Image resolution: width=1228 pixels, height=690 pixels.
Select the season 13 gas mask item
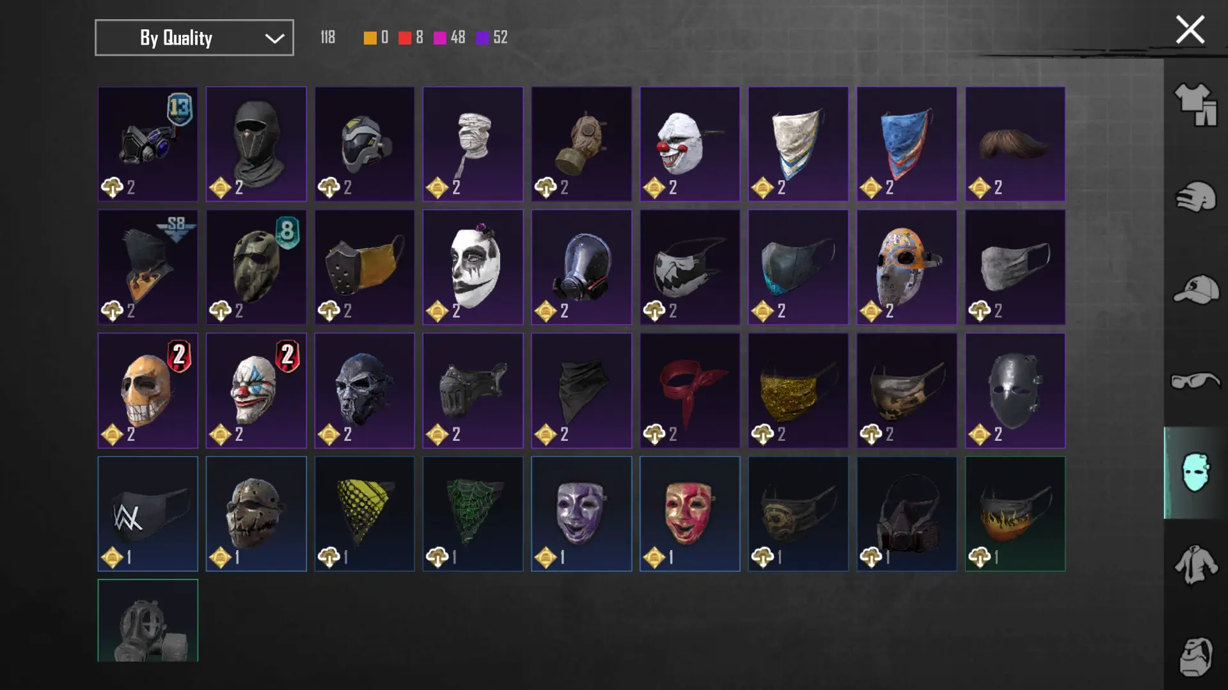(x=148, y=144)
